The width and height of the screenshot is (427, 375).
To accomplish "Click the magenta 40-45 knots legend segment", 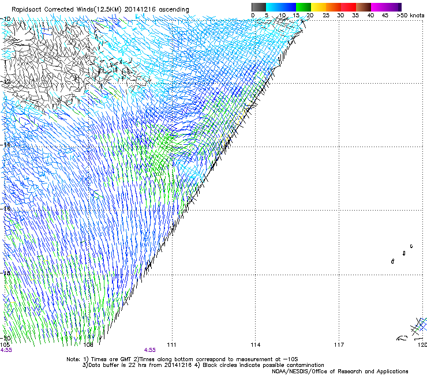I will click(x=379, y=7).
